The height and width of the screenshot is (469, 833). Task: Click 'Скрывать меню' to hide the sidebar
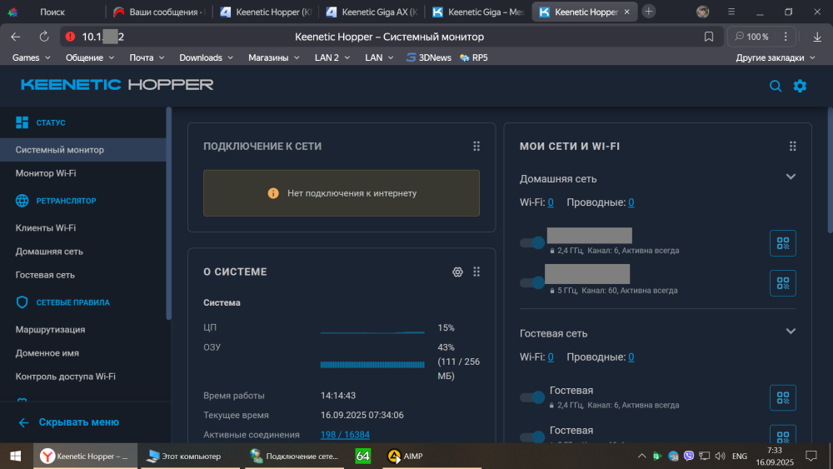(x=68, y=422)
